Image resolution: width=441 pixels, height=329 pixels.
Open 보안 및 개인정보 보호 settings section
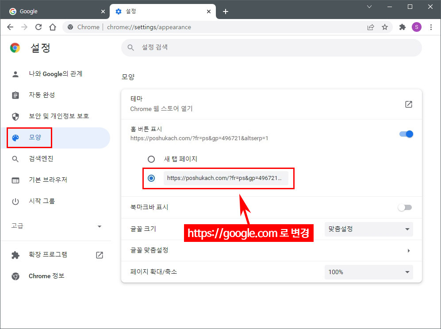click(56, 116)
